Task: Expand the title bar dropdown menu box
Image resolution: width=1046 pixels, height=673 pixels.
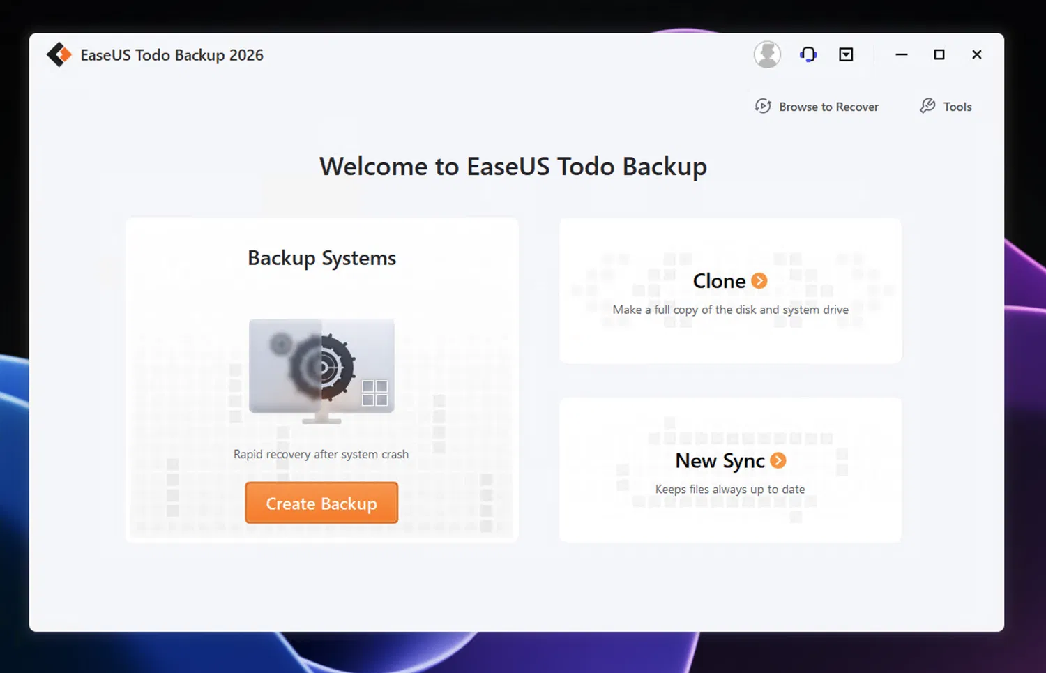Action: (846, 54)
